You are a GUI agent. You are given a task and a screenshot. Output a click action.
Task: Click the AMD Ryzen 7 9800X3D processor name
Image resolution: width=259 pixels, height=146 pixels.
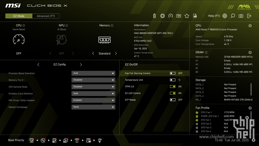tap(216, 29)
